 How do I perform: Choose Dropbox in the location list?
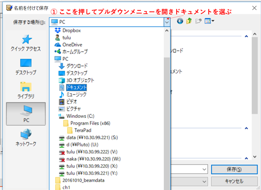coord(68,31)
